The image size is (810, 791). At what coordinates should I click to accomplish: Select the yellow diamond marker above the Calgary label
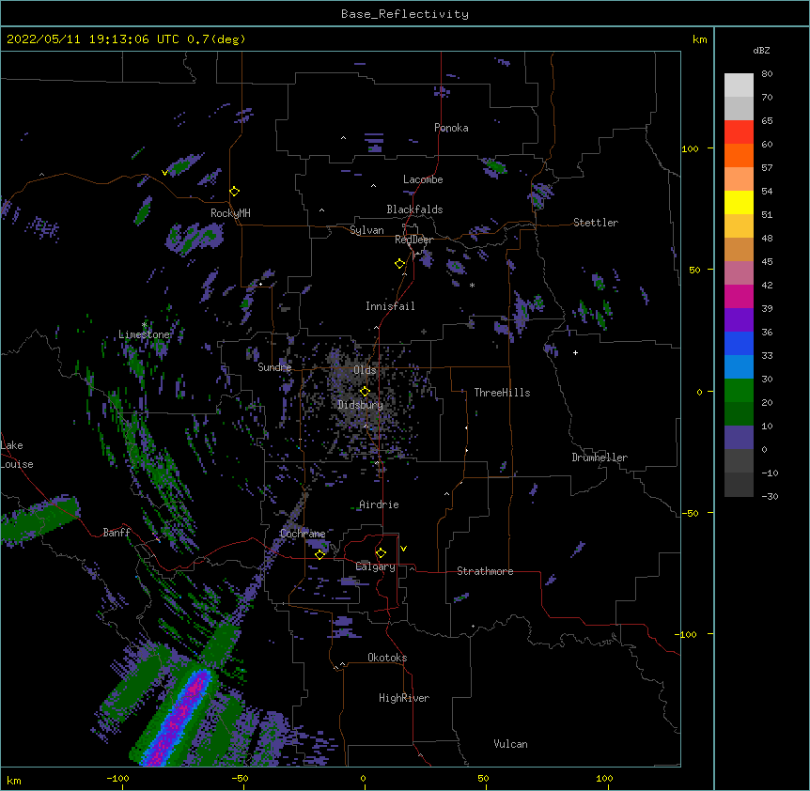point(381,553)
